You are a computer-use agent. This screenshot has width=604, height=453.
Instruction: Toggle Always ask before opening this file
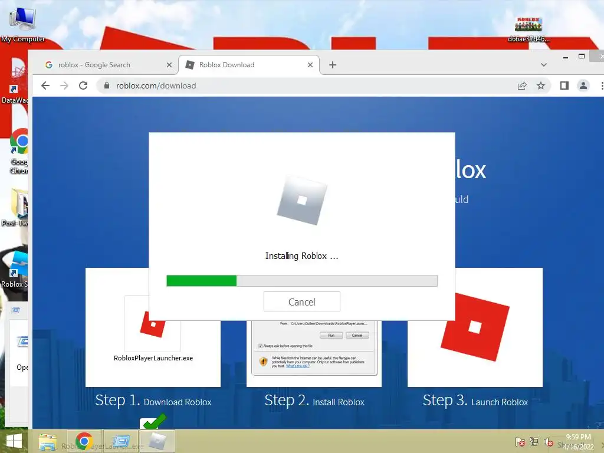point(260,346)
